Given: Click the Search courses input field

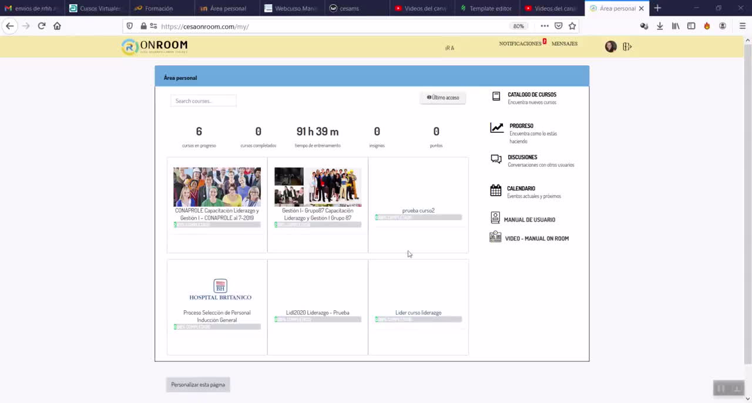Looking at the screenshot, I should click(203, 101).
